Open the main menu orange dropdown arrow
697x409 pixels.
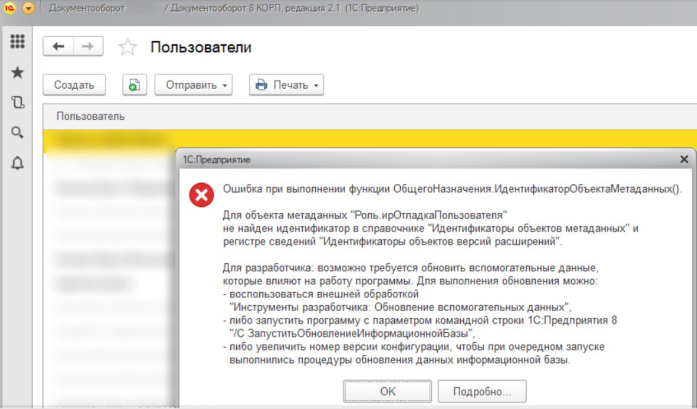tap(28, 9)
